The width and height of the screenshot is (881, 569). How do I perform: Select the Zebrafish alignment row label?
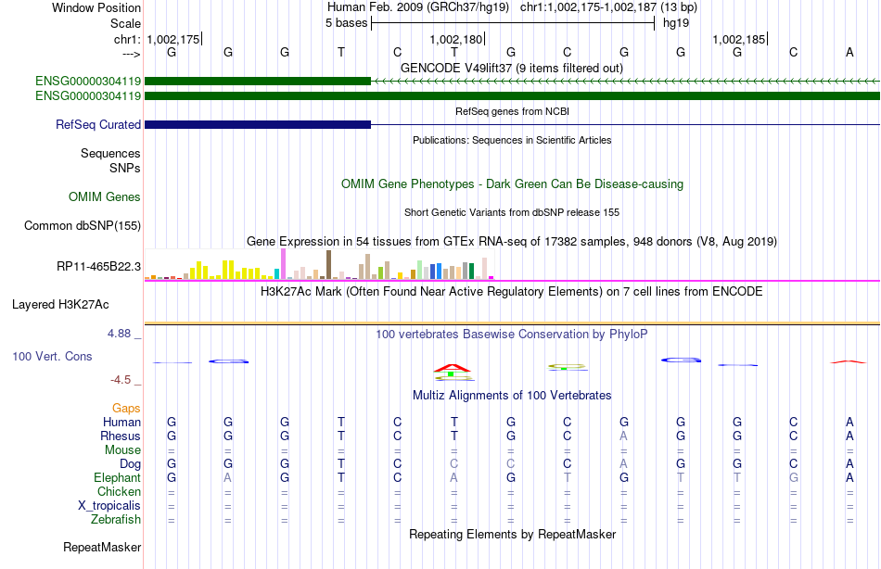[x=116, y=520]
